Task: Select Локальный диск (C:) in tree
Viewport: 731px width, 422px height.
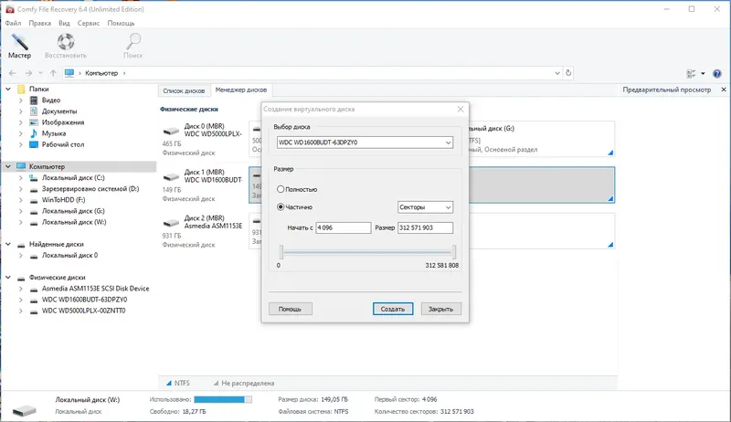Action: (73, 178)
